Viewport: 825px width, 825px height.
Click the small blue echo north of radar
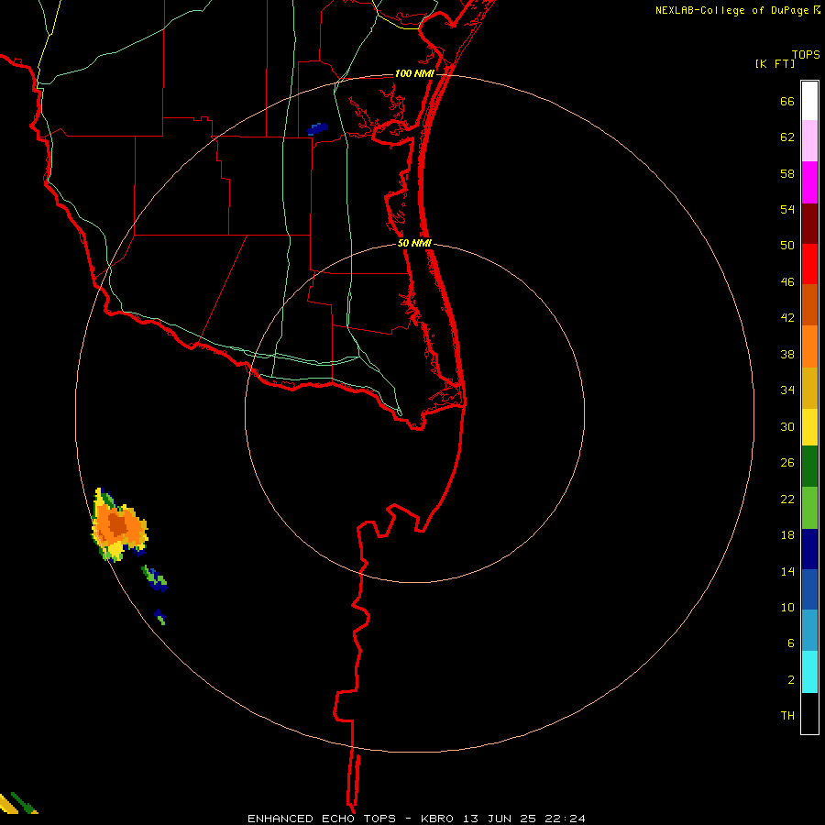point(317,129)
